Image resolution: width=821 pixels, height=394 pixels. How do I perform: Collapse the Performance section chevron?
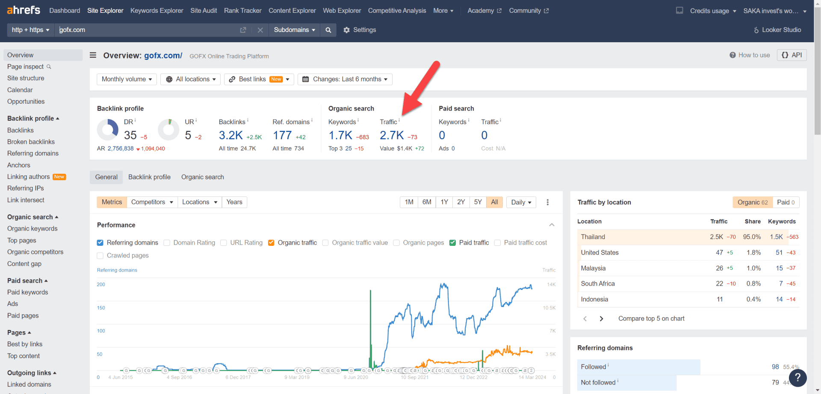[x=552, y=225]
